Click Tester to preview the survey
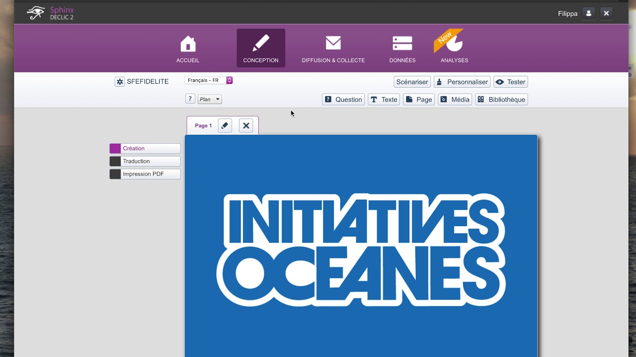636x357 pixels. (x=511, y=82)
